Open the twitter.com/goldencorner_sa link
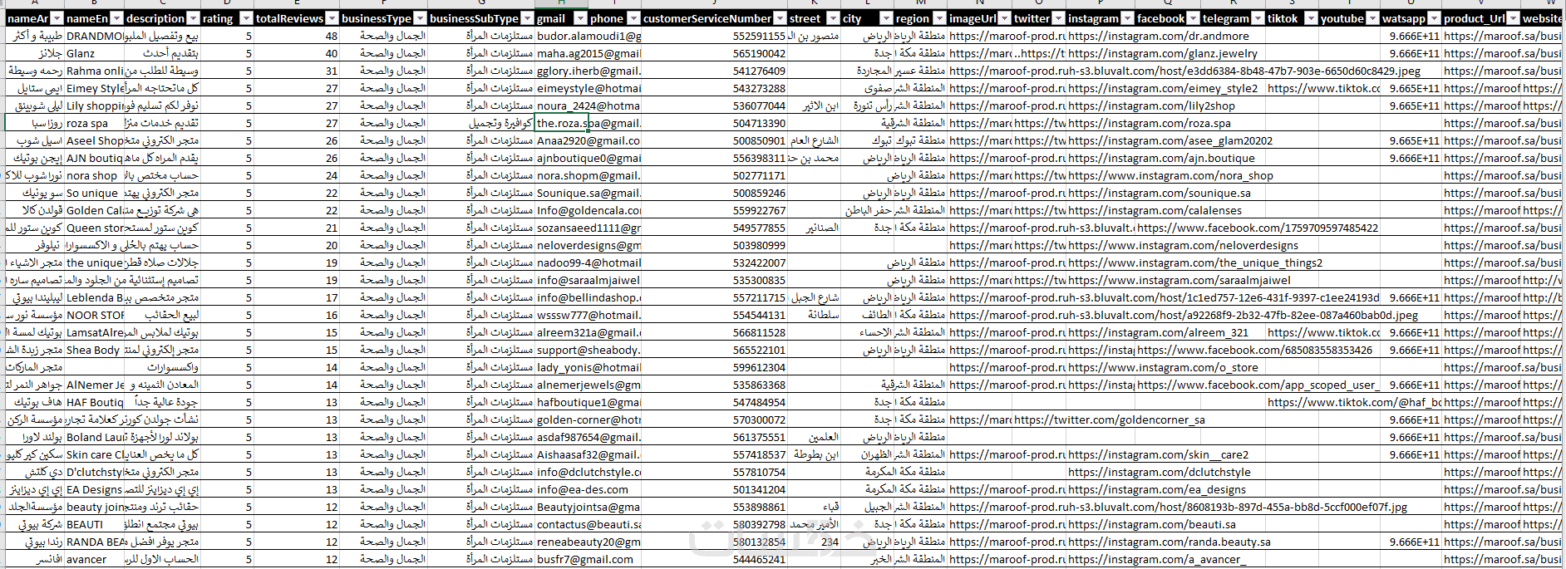Viewport: 1566px width, 569px height. click(x=1109, y=419)
